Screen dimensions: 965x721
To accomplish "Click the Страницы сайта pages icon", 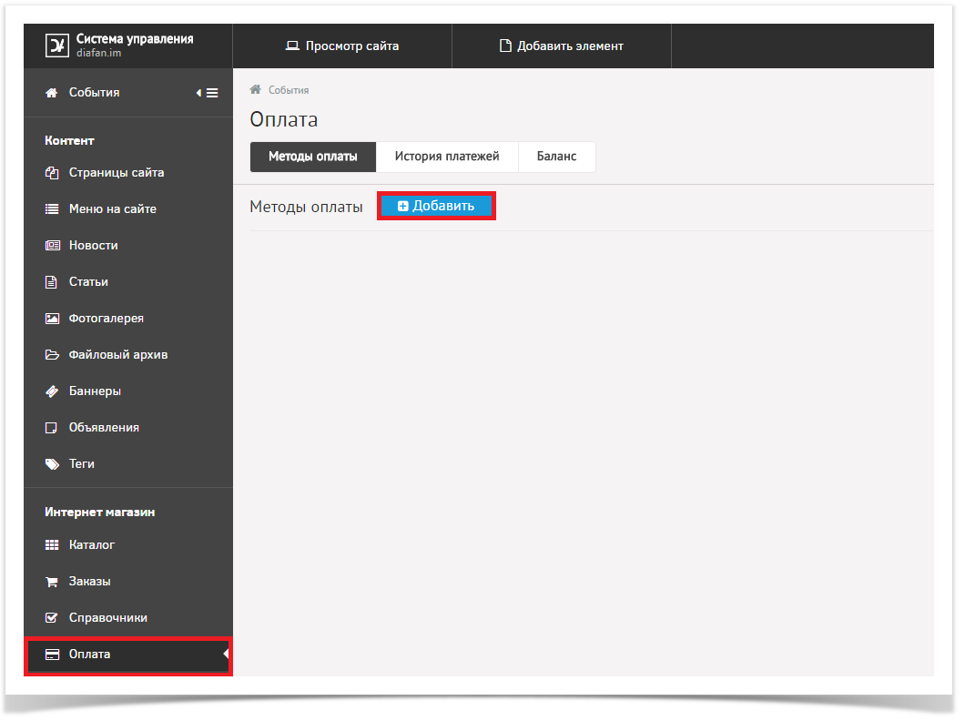I will coord(52,173).
